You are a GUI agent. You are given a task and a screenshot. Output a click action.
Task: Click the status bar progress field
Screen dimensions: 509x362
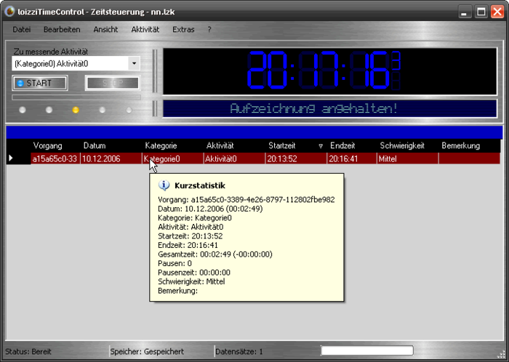pos(367,350)
